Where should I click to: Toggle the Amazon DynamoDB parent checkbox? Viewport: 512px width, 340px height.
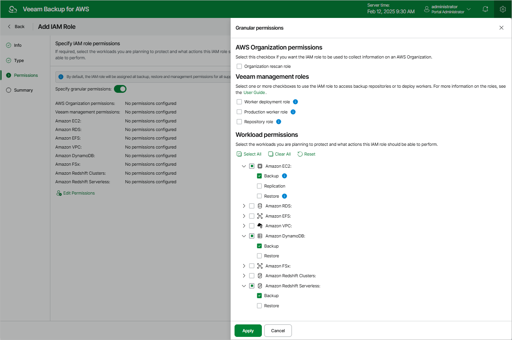pos(252,236)
